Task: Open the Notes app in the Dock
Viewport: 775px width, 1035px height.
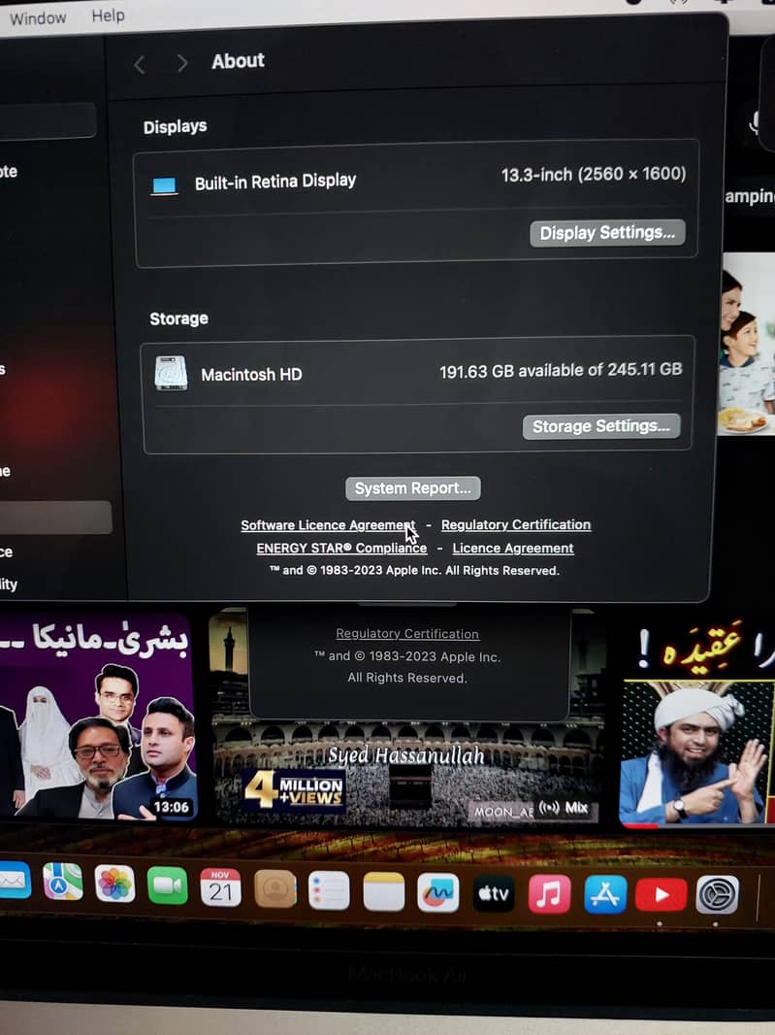Action: click(x=384, y=891)
